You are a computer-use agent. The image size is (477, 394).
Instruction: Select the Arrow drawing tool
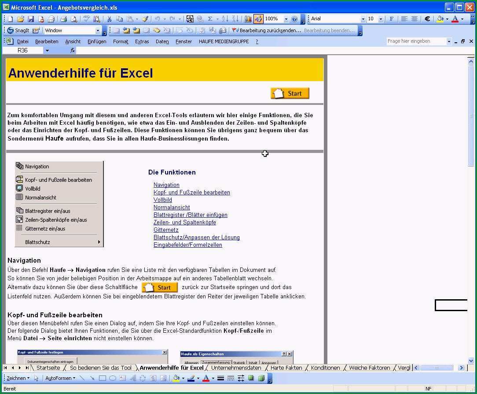[92, 378]
